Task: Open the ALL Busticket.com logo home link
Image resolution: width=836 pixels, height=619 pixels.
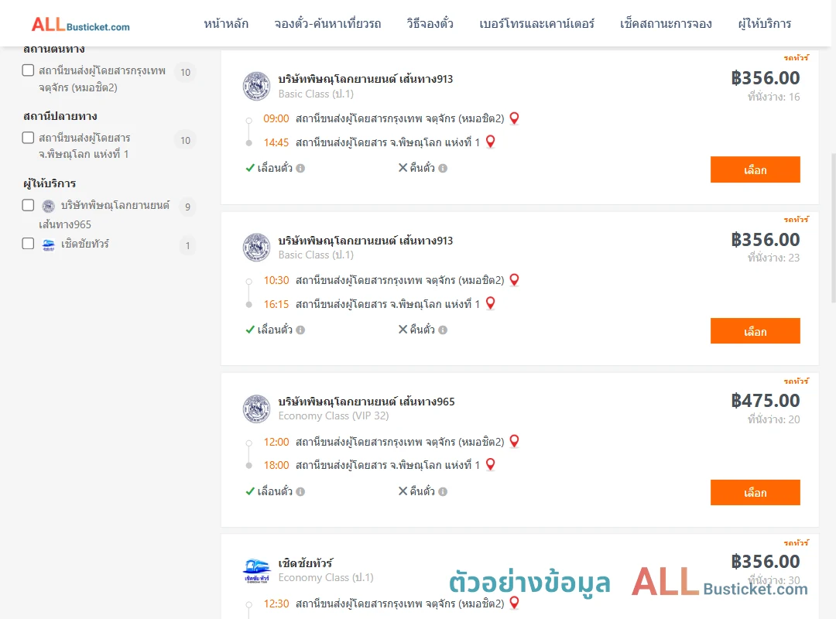Action: tap(81, 25)
